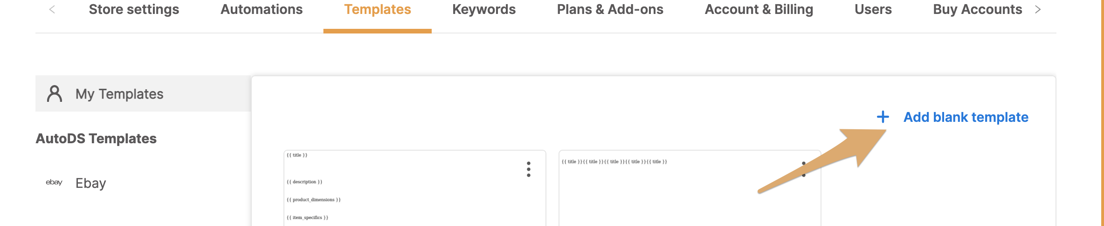Click the blue plus icon for blank template
The width and height of the screenshot is (1104, 226).
(883, 117)
